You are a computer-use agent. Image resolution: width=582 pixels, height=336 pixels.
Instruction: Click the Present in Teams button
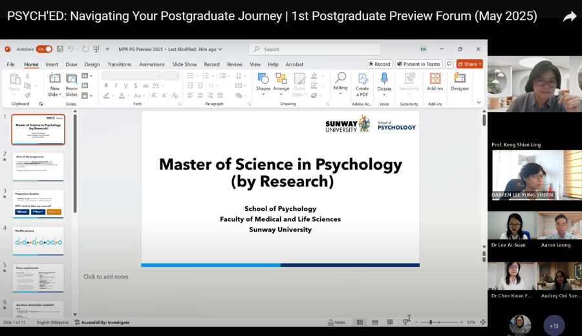418,64
